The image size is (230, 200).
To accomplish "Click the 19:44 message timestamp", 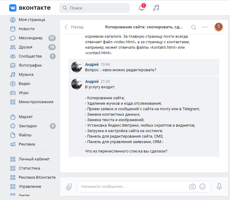I will tap(105, 65).
